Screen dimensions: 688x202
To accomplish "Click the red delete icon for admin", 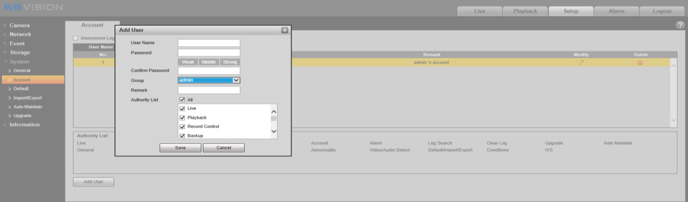I will (640, 62).
